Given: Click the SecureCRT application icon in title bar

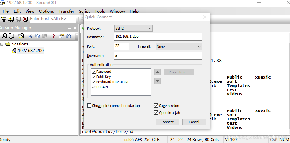Looking at the screenshot, I should click(2, 2).
